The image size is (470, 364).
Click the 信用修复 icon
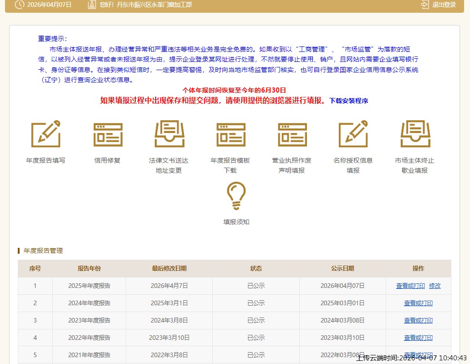pos(107,134)
